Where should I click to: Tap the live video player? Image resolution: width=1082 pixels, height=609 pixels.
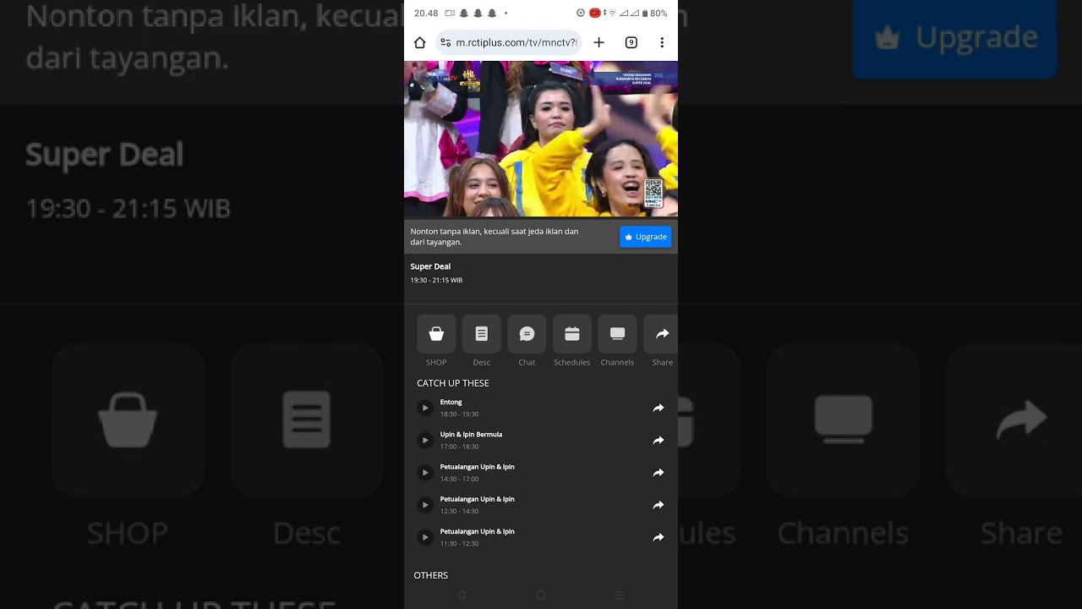coord(541,139)
